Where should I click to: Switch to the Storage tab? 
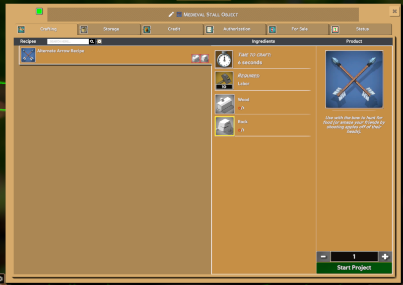tap(109, 29)
